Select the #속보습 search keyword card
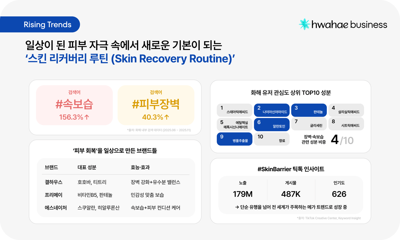400x240 pixels. pos(74,105)
